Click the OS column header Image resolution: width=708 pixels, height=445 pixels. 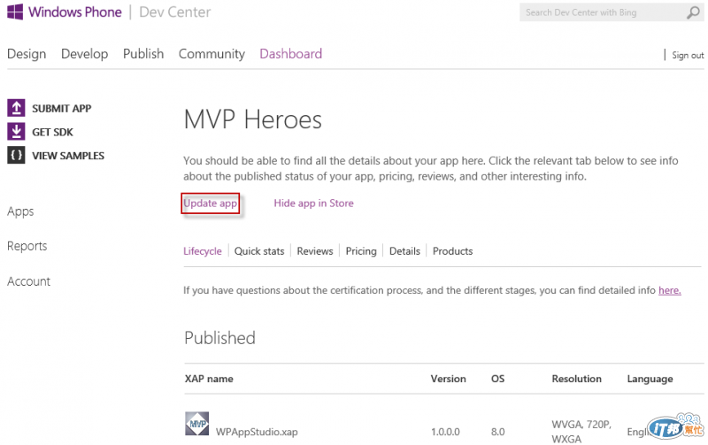(497, 379)
